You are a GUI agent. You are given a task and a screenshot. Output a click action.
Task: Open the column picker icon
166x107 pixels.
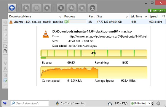[164, 16]
